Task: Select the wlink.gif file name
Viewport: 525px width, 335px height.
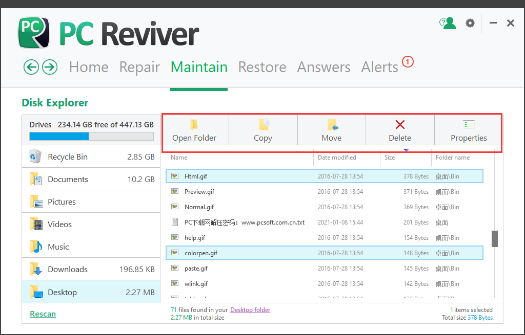Action: tap(196, 284)
